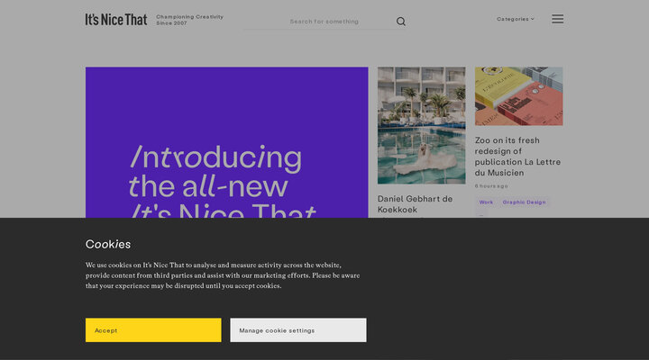Viewport: 649px width, 360px height.
Task: Click the cookie notice description text
Action: tap(222, 275)
